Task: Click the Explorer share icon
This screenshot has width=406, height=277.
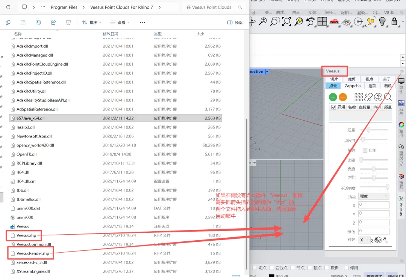Action: pos(53,22)
